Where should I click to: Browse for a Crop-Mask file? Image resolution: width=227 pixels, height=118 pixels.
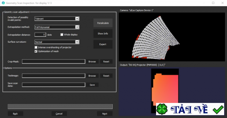point(92,61)
